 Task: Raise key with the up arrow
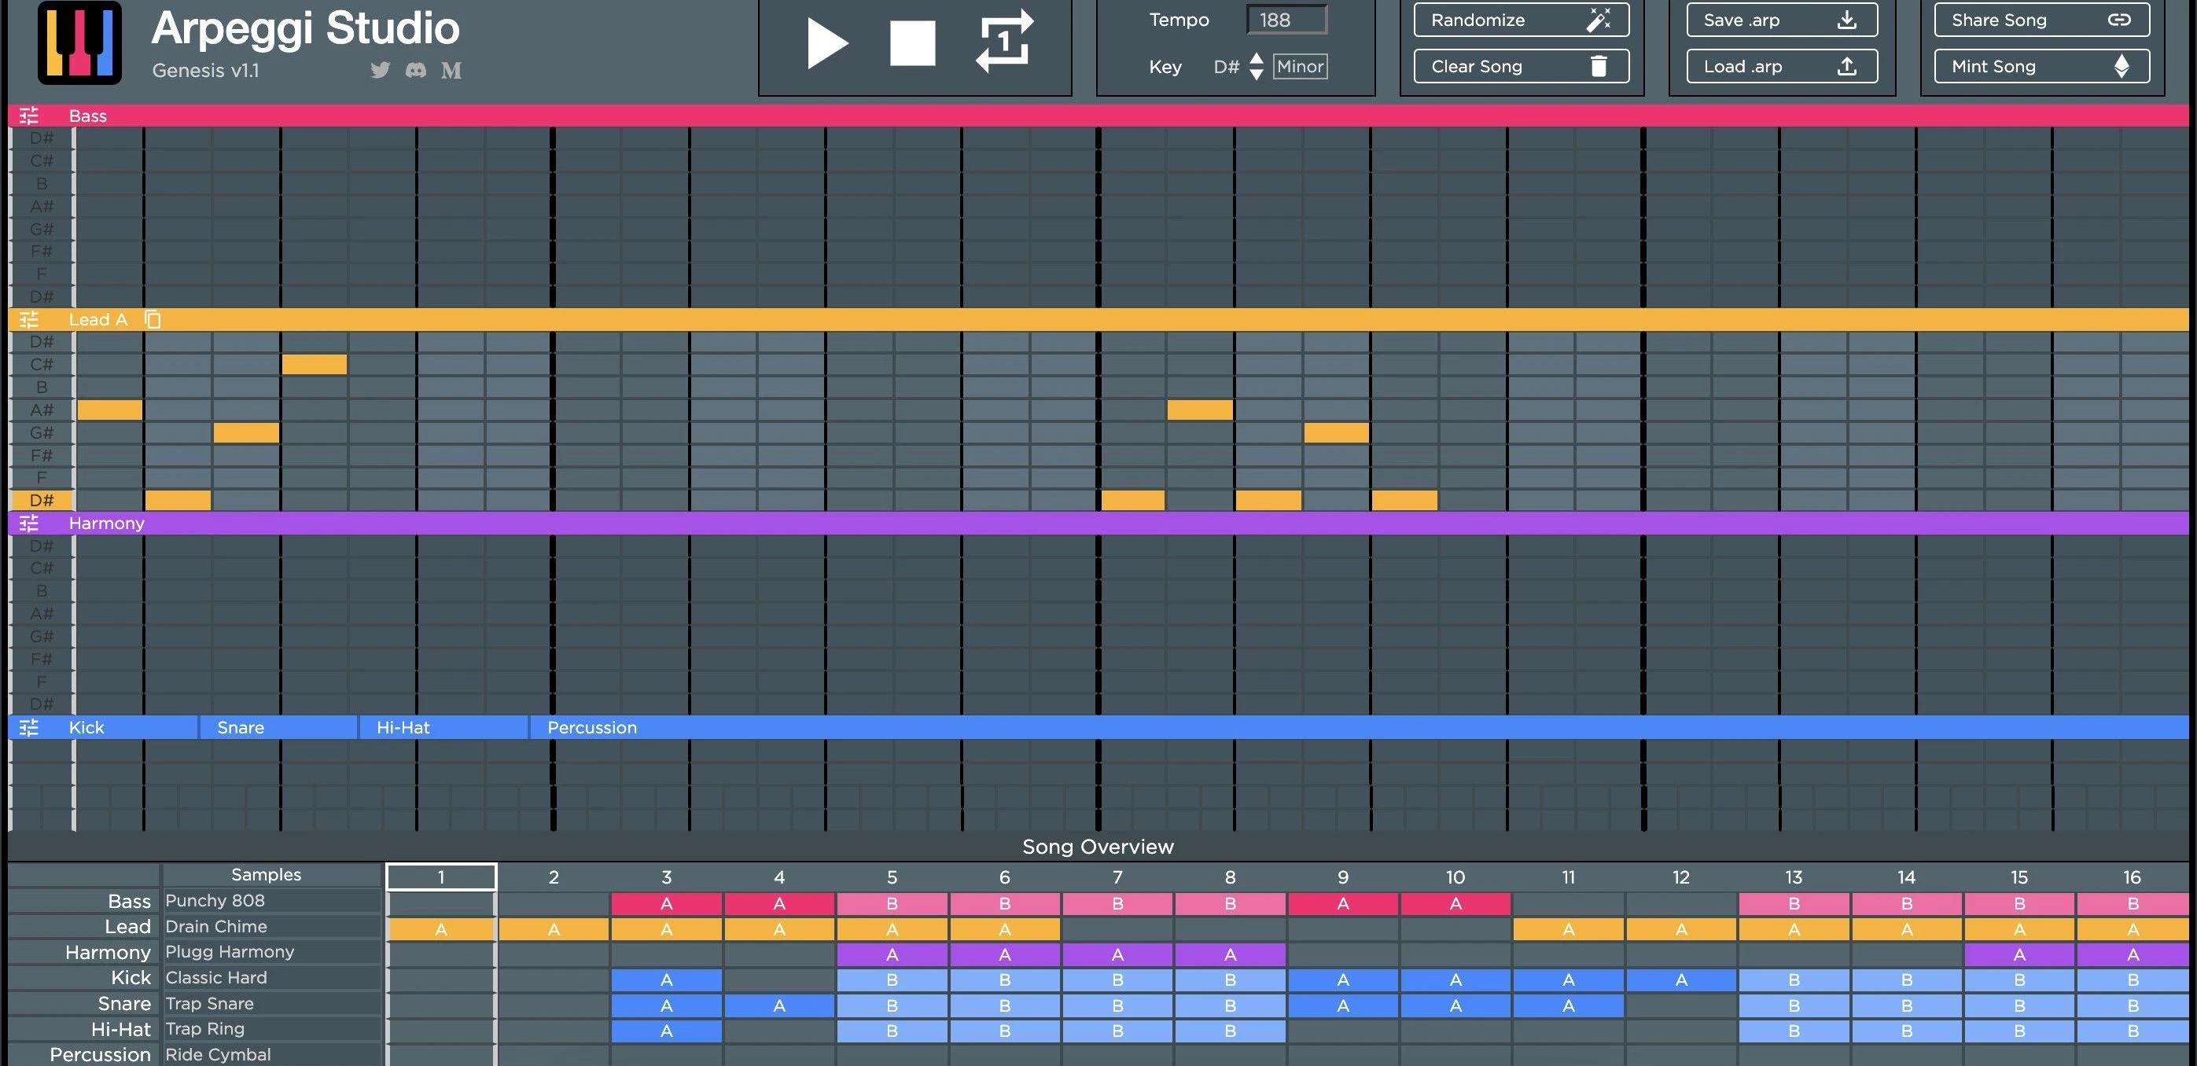click(1257, 58)
